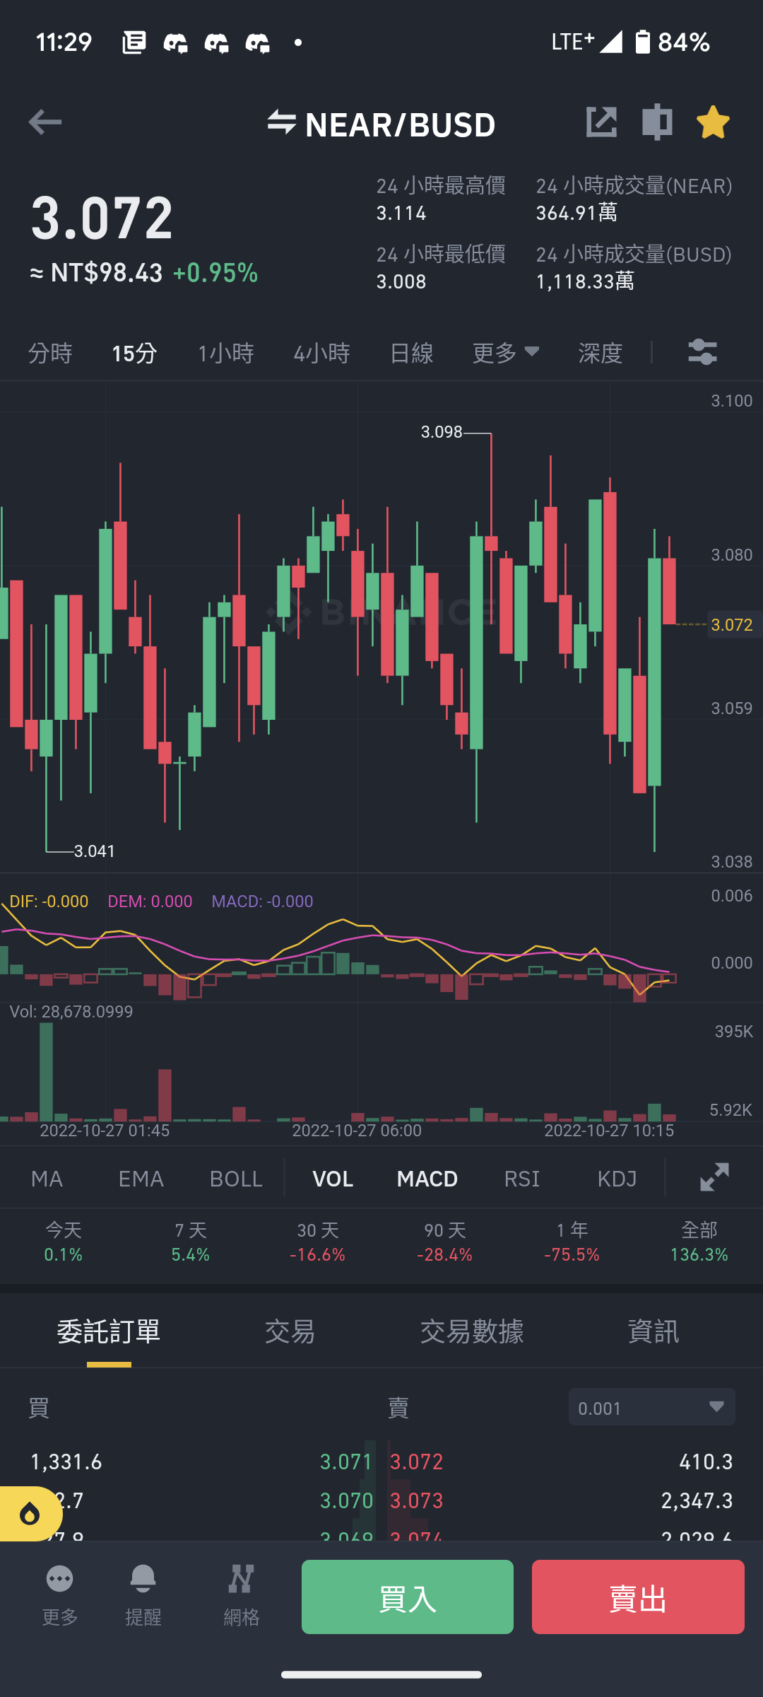Switch to the 交易數據 tab
The height and width of the screenshot is (1697, 763).
tap(472, 1331)
